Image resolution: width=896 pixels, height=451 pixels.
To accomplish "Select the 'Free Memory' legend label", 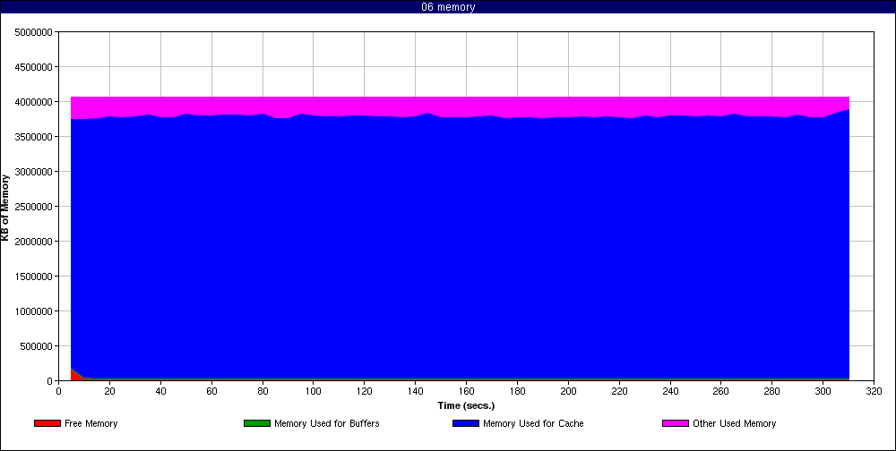I will (90, 423).
